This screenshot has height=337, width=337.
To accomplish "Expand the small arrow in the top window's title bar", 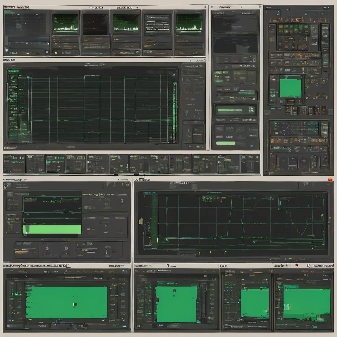I will pyautogui.click(x=137, y=7).
